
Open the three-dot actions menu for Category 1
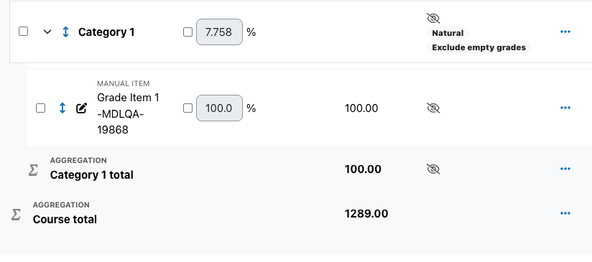(565, 32)
